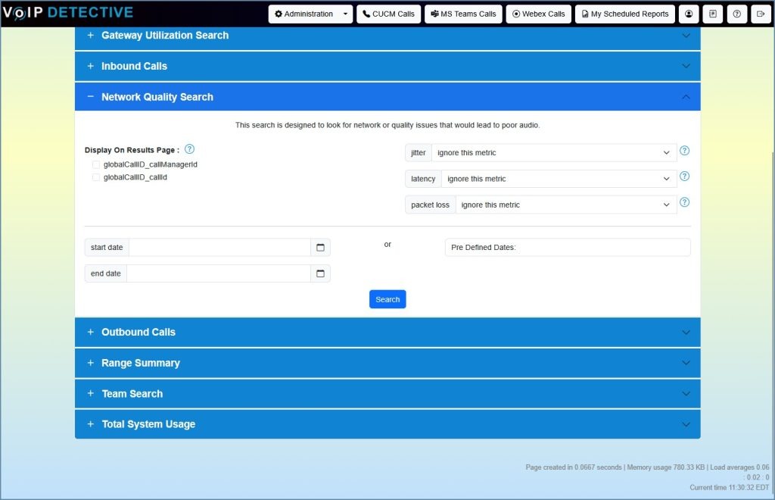Open the start date calendar picker icon
This screenshot has height=500, width=775.
click(319, 247)
